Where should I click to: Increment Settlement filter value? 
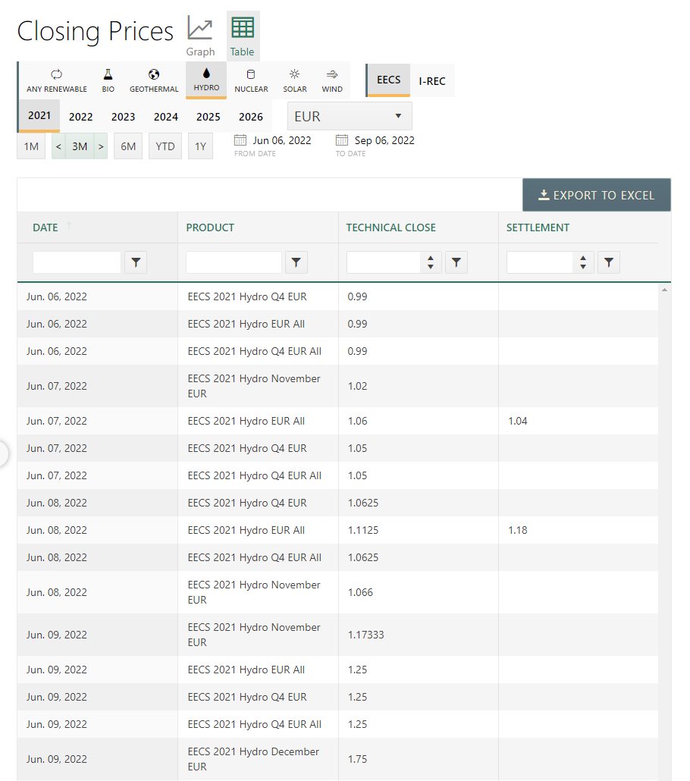(583, 258)
